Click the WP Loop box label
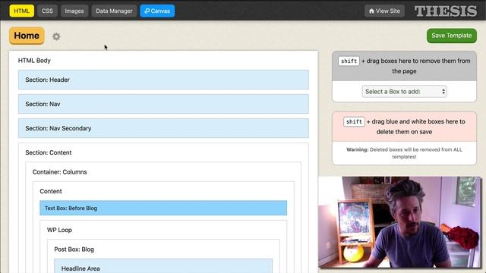 tap(59, 230)
